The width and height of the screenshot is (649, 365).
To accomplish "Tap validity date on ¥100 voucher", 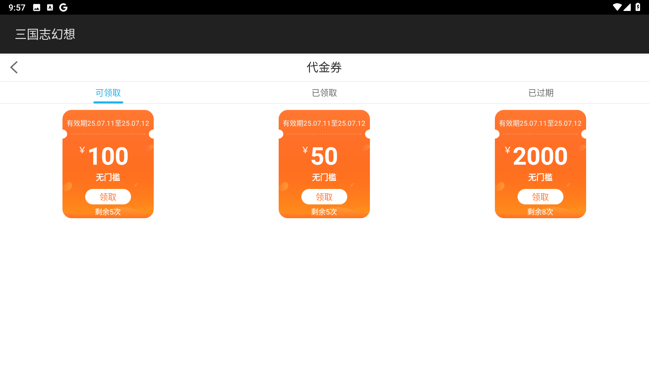I will tap(108, 123).
